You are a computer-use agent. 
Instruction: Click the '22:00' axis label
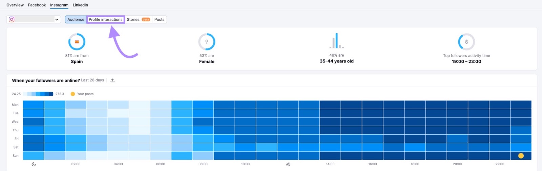tap(500, 164)
